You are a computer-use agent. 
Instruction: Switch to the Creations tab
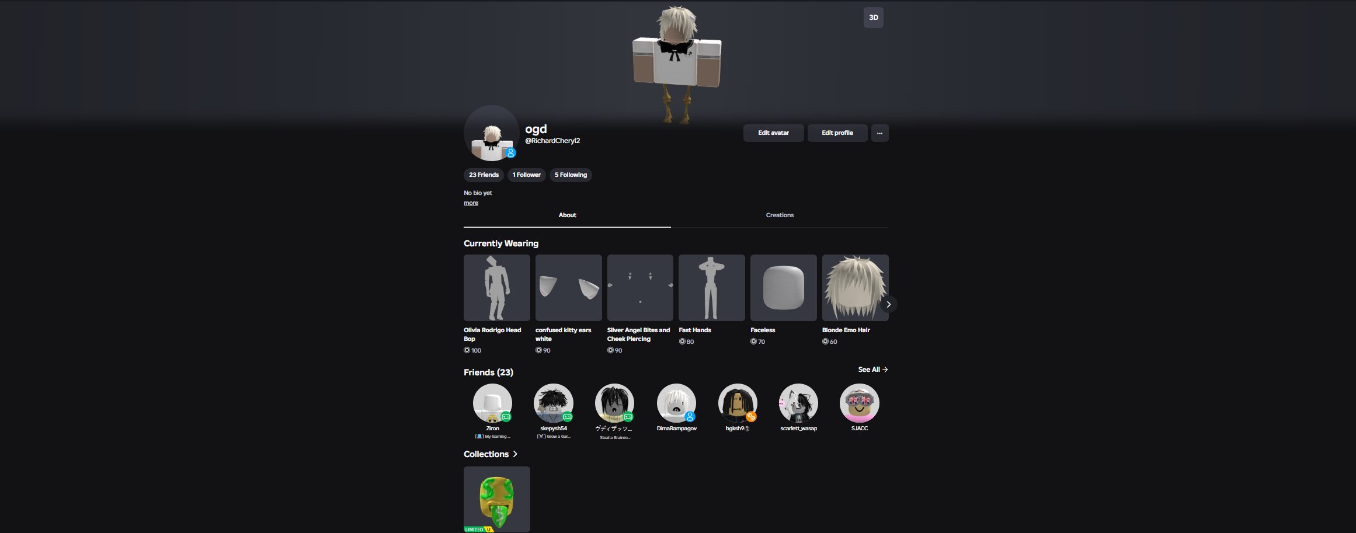click(780, 215)
